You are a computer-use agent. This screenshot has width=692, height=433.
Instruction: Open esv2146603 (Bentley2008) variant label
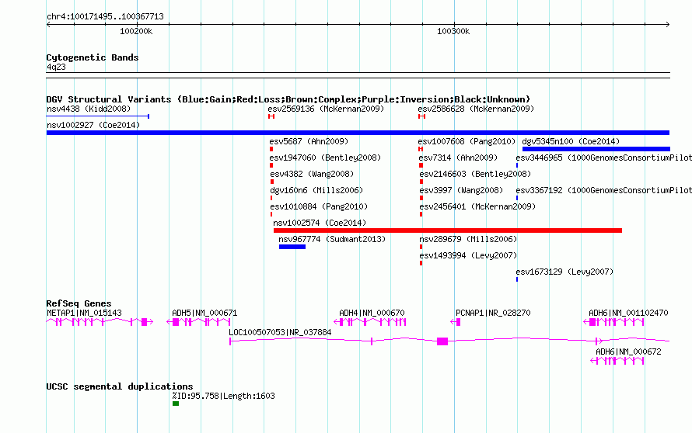tap(475, 174)
